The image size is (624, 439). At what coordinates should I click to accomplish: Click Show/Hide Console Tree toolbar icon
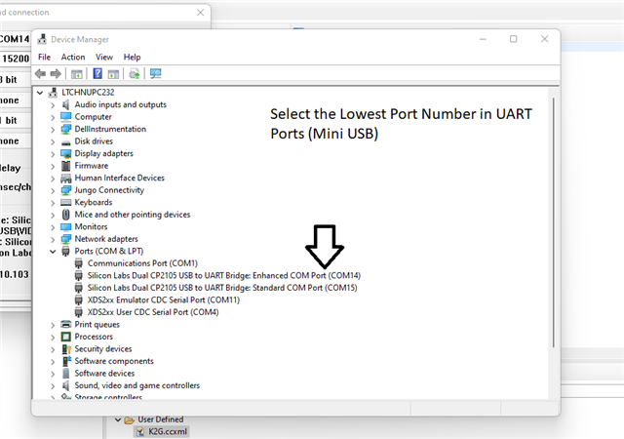[x=77, y=74]
